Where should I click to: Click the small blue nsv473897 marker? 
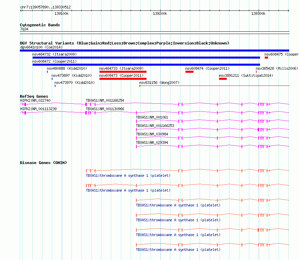pyautogui.click(x=52, y=79)
